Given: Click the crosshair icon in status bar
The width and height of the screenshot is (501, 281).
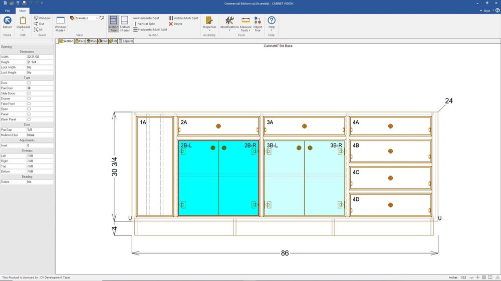Looking at the screenshot, I should point(477,277).
